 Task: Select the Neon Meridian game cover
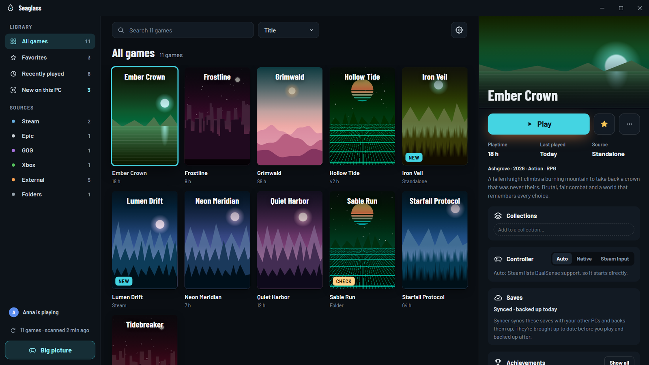[217, 240]
